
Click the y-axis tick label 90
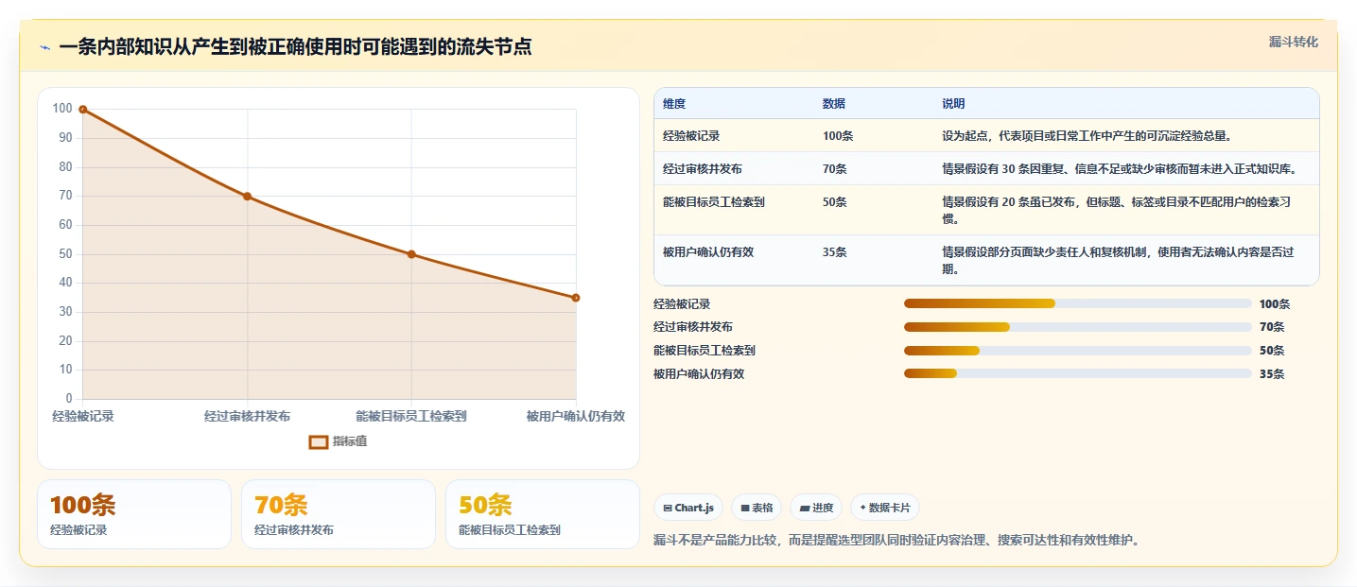tap(65, 138)
